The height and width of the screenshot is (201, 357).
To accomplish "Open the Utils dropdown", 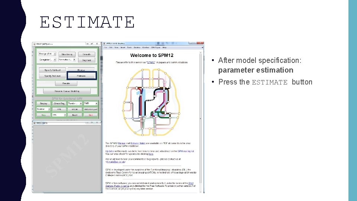I will click(59, 115).
